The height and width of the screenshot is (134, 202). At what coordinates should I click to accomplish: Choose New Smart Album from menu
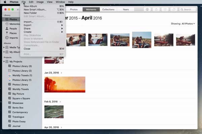[43, 9]
